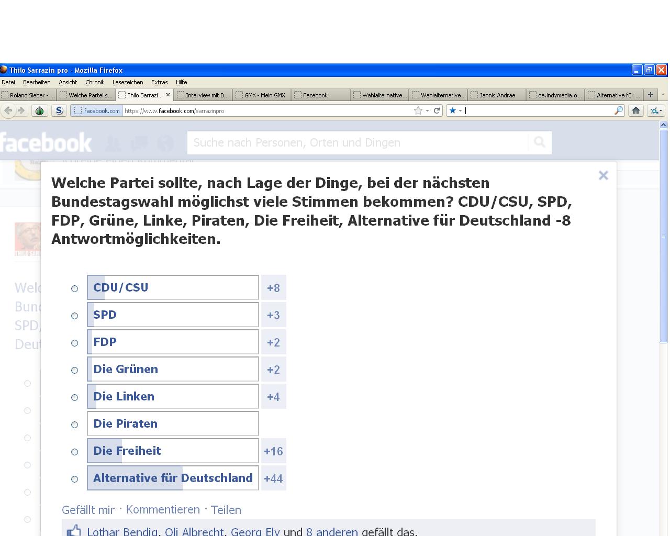The image size is (670, 536).
Task: Click the Die Linken answer bar
Action: [173, 396]
